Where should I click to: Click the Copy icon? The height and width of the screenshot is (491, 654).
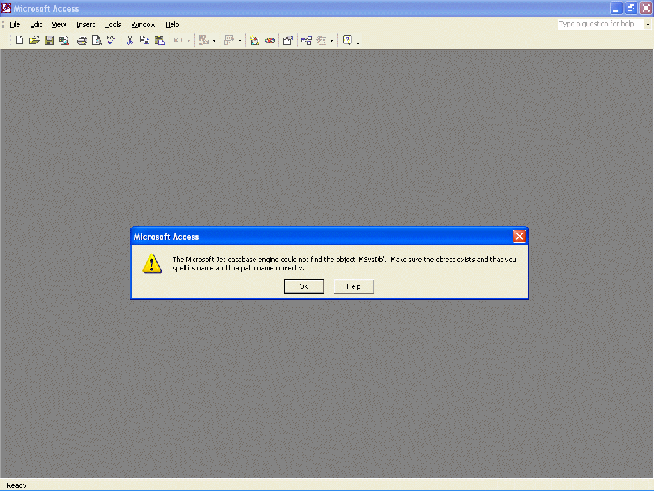click(x=144, y=40)
